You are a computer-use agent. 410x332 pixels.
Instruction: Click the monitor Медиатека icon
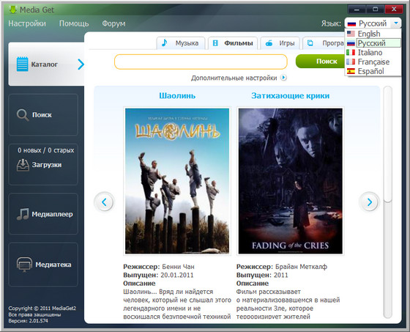tap(24, 265)
